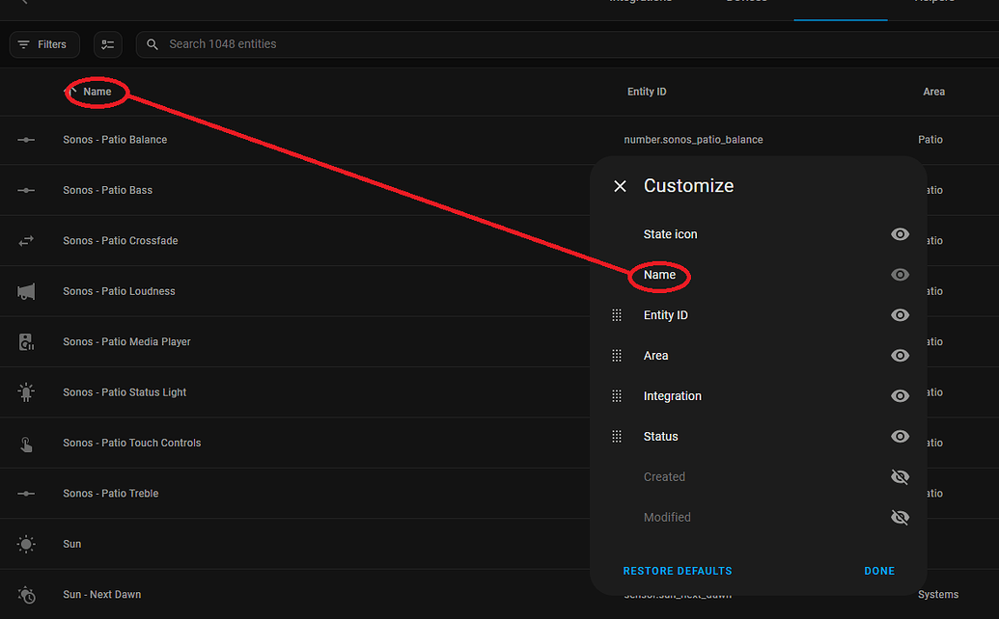999x619 pixels.
Task: Open the column customization icon beside Filters
Action: point(107,44)
